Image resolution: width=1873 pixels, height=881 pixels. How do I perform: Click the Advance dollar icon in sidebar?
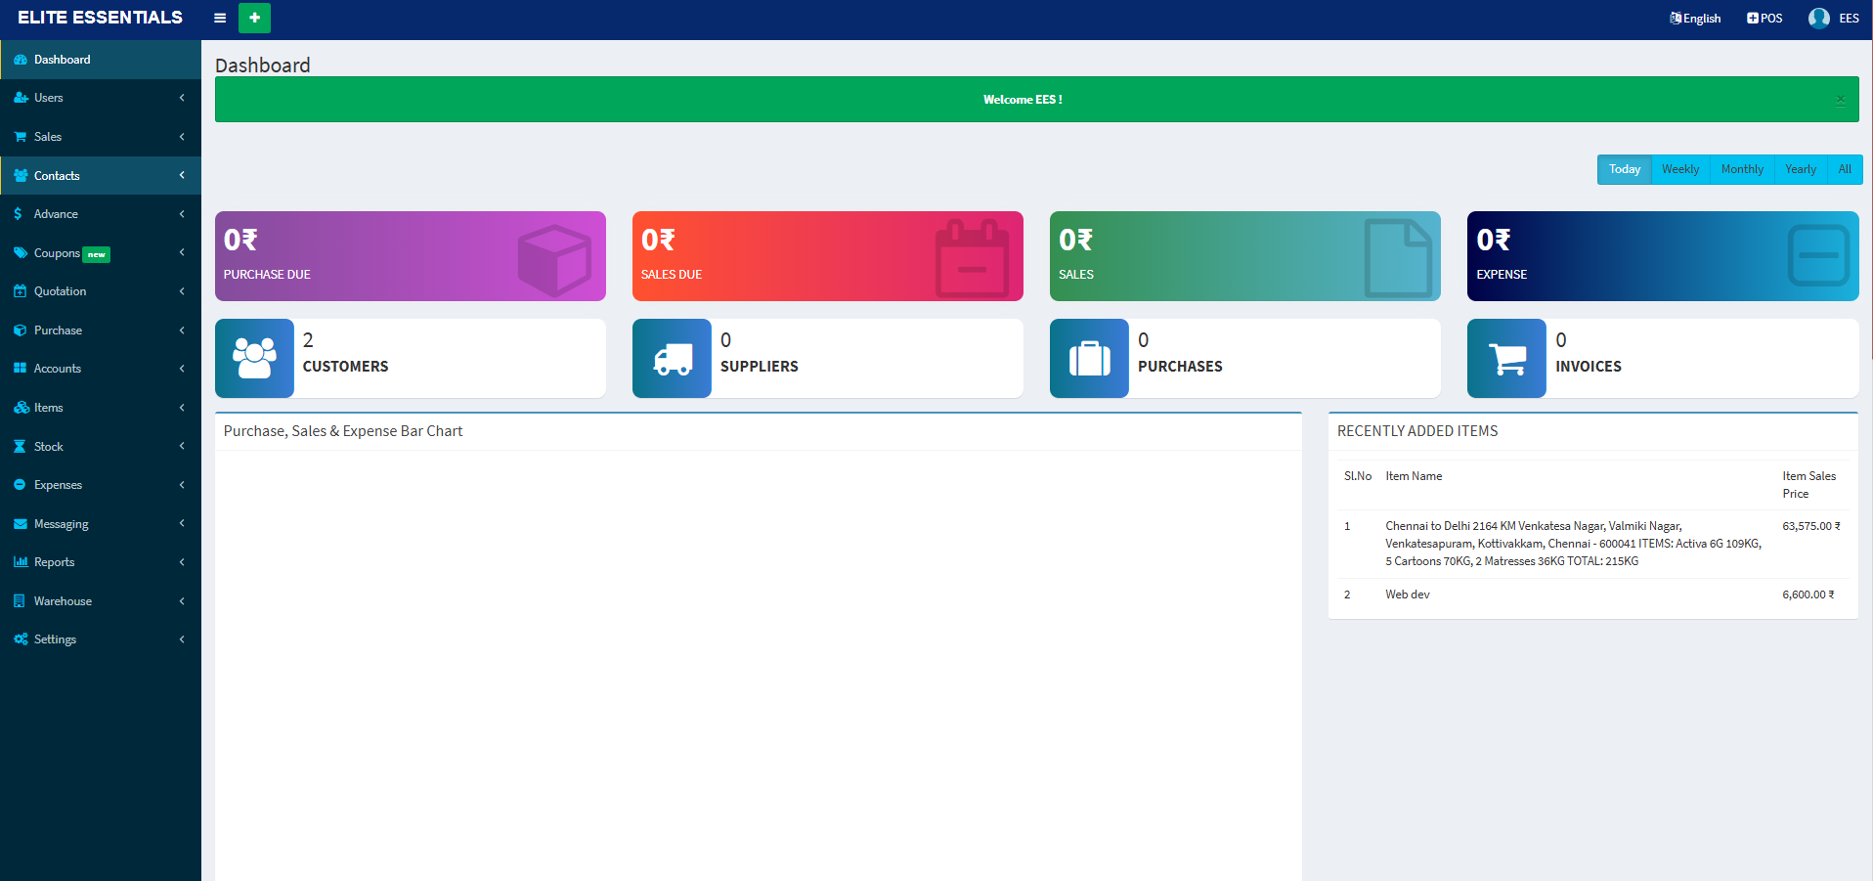click(18, 214)
